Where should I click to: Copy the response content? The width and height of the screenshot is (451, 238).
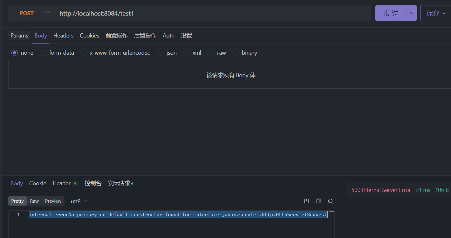tap(318, 201)
